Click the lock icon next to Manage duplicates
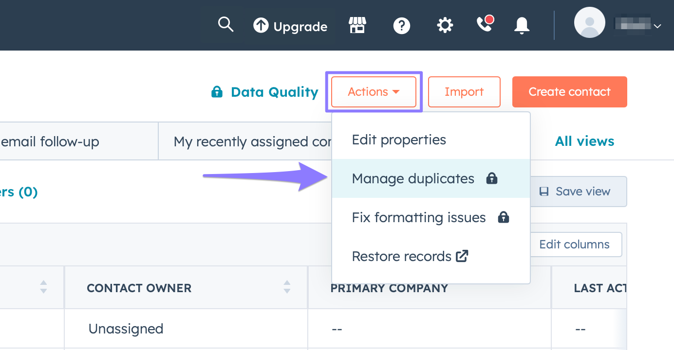 point(492,179)
